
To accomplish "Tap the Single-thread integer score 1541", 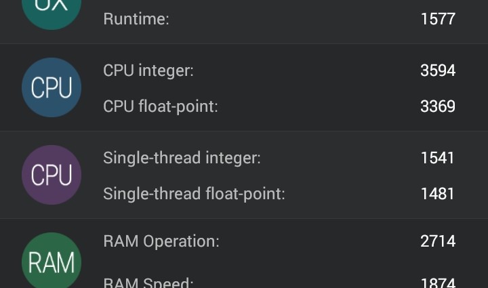I will (x=437, y=158).
